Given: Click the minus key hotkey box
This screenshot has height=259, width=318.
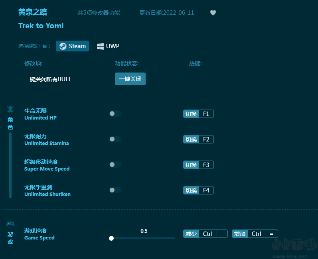Looking at the screenshot, I should 222,234.
